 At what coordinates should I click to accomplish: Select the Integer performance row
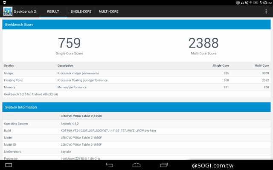click(x=136, y=73)
